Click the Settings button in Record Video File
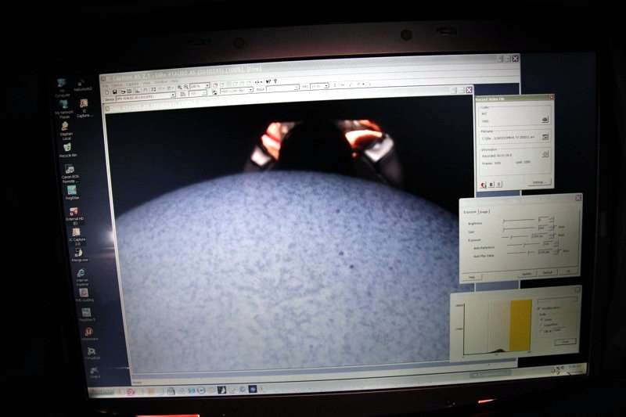The height and width of the screenshot is (417, 626). pyautogui.click(x=539, y=182)
